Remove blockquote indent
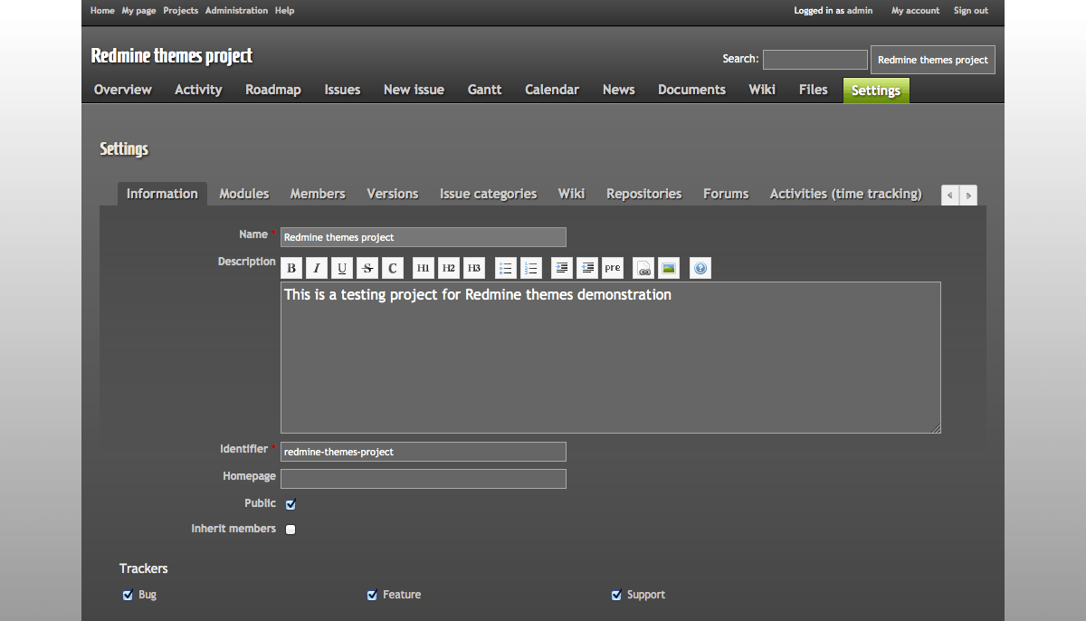This screenshot has width=1086, height=621. click(x=587, y=268)
